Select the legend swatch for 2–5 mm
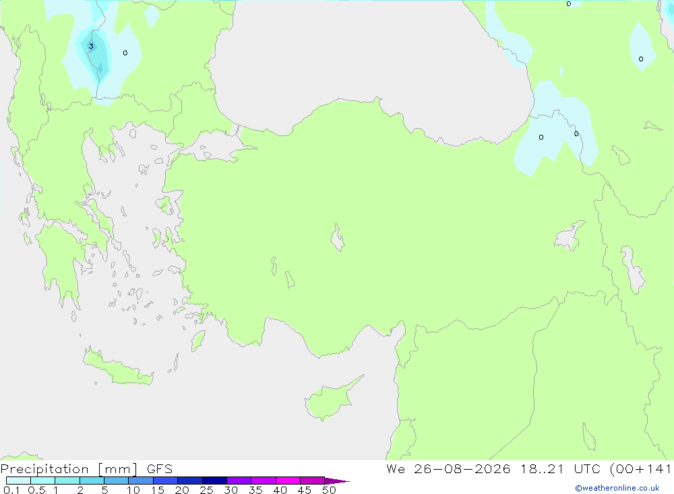 coord(92,481)
